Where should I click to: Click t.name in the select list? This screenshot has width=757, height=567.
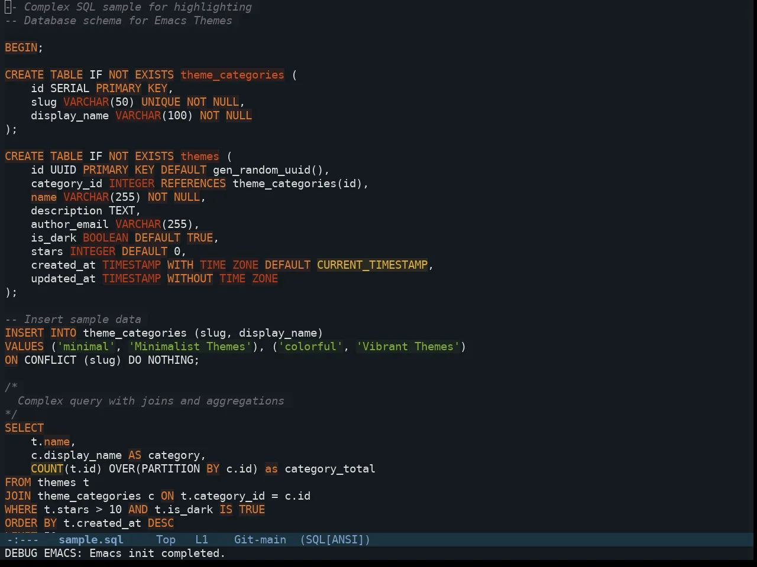[50, 441]
